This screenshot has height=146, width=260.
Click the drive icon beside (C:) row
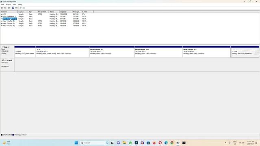[x=2, y=14]
